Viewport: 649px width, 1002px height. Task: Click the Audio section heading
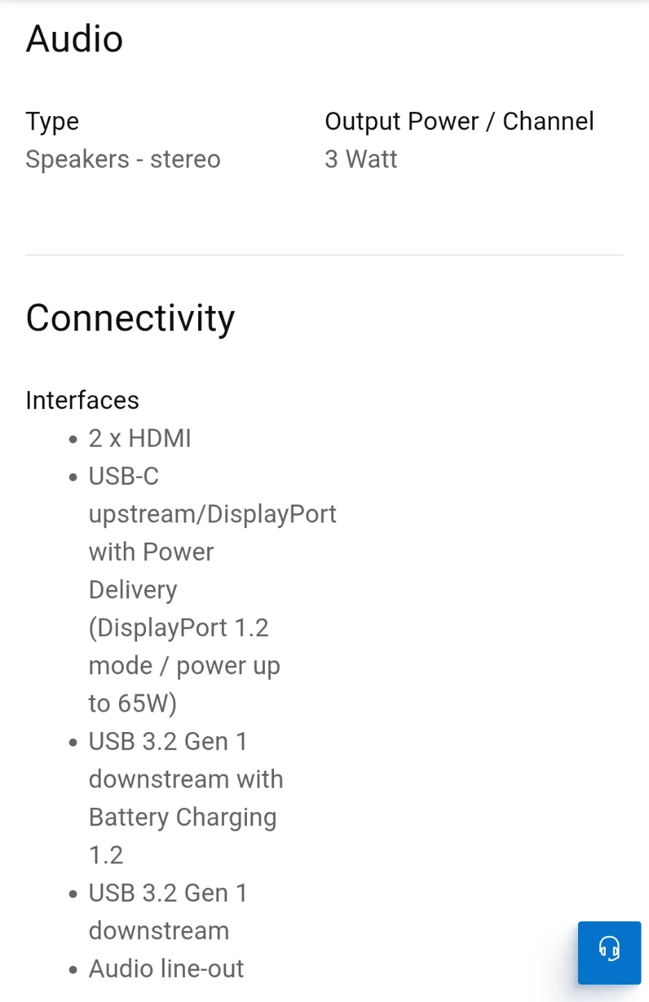click(x=74, y=39)
